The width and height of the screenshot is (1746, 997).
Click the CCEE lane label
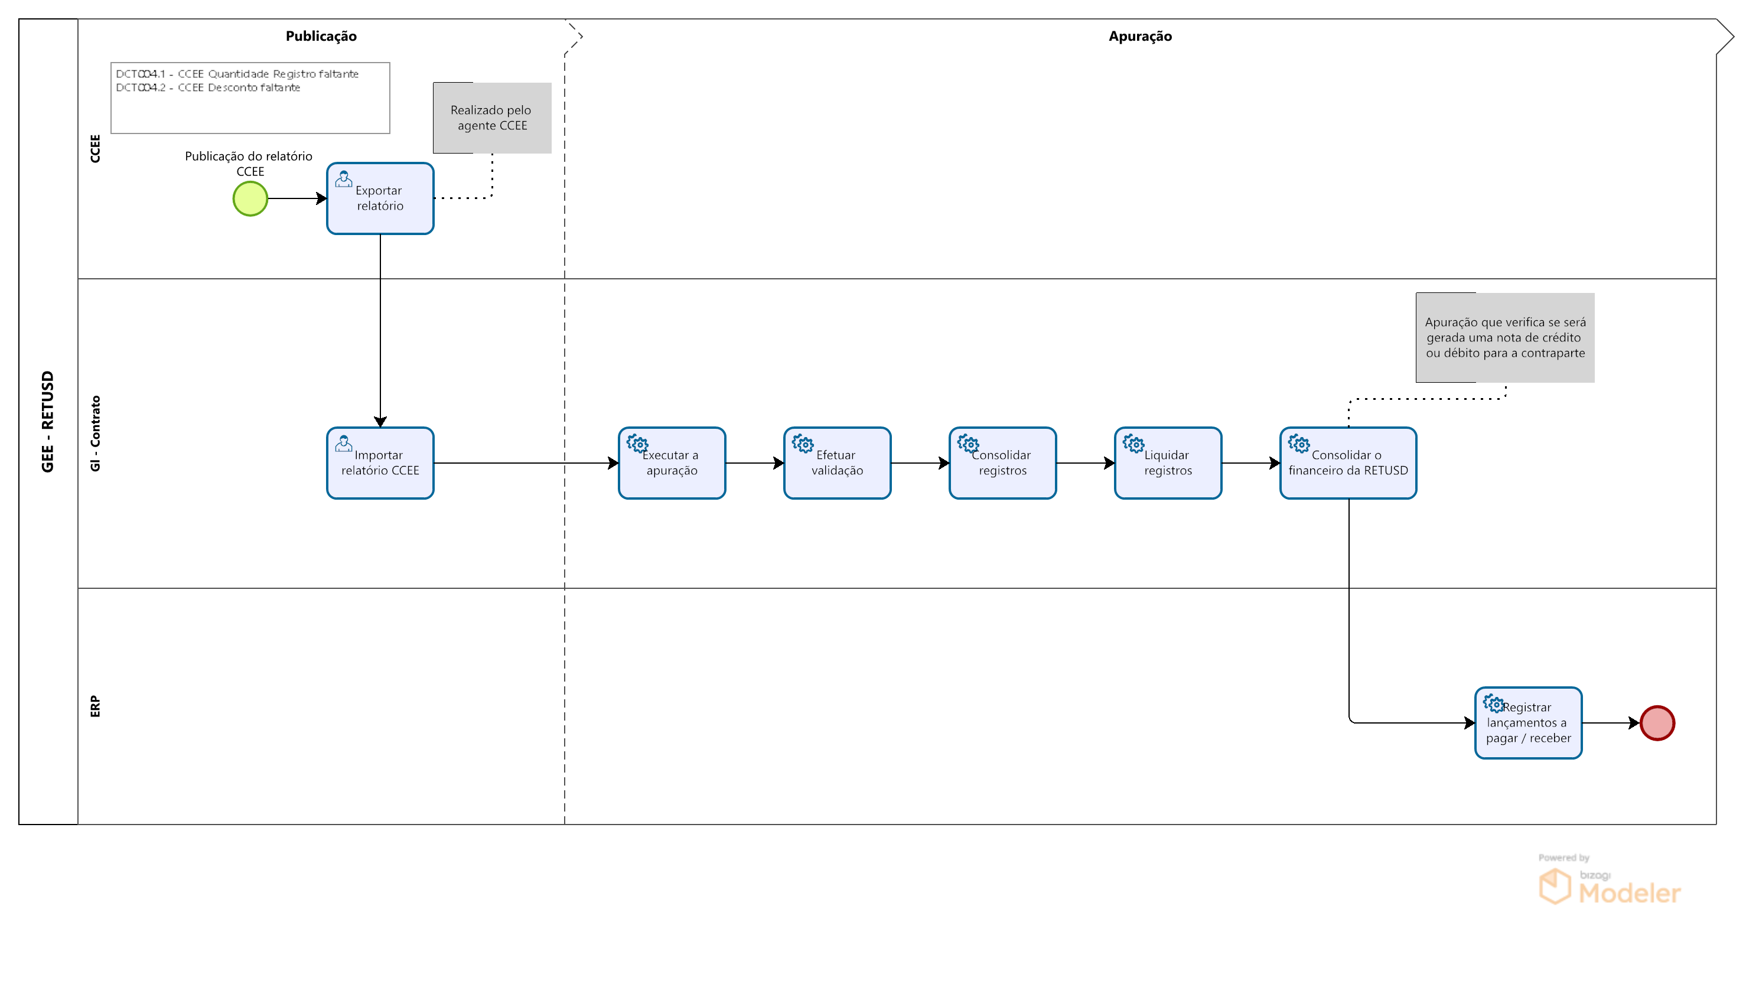point(95,148)
